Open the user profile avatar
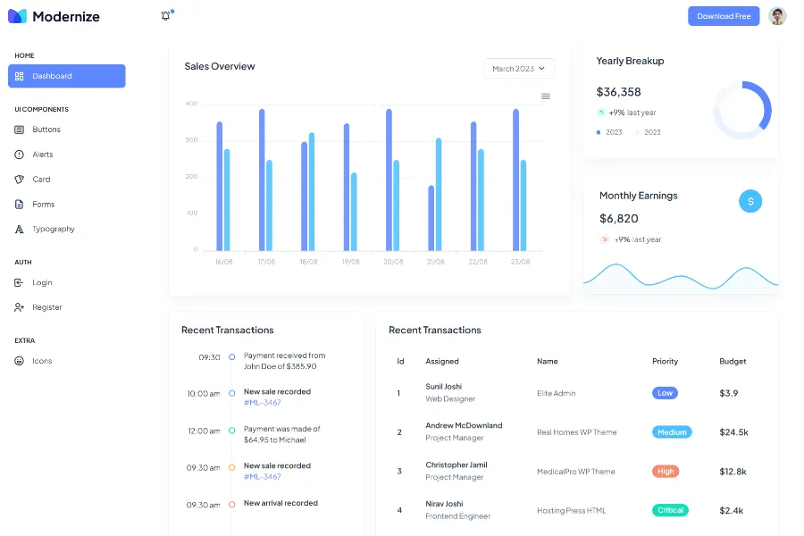Screen dimensions: 804x536 point(777,16)
